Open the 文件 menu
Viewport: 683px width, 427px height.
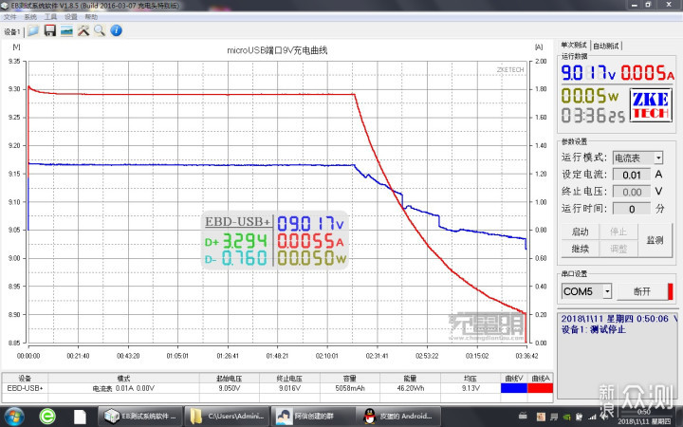click(x=9, y=17)
